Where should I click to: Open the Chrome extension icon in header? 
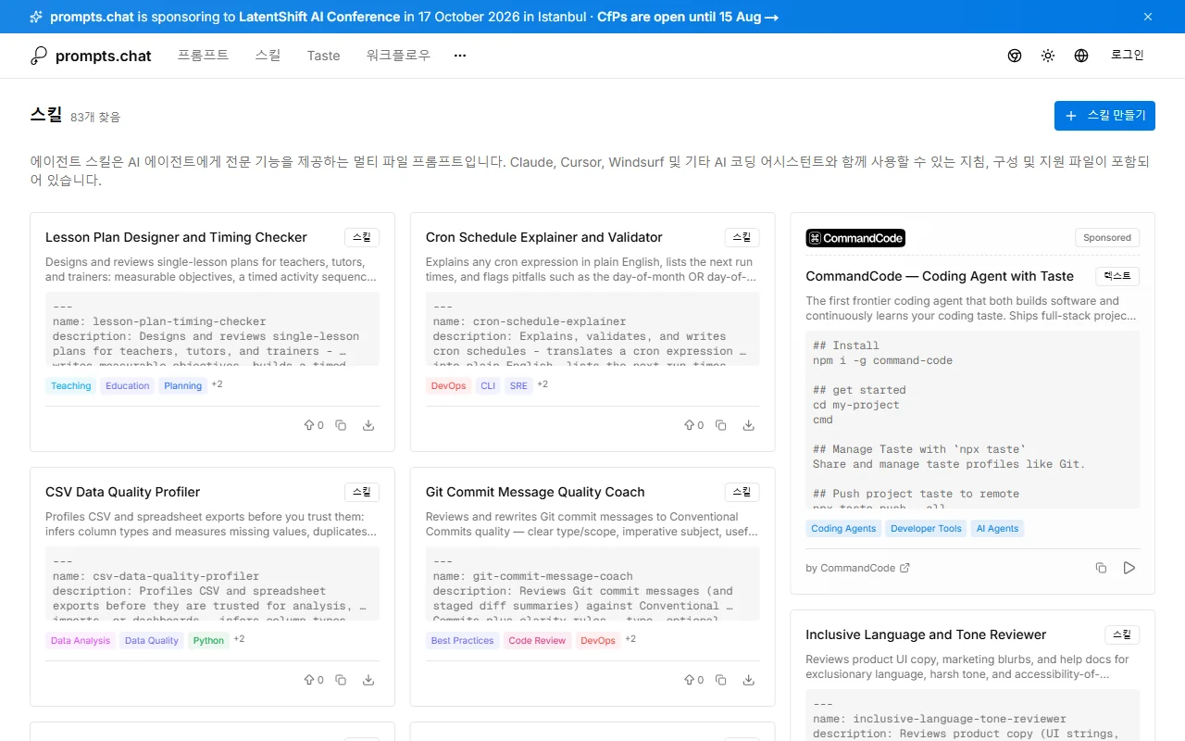1015,56
